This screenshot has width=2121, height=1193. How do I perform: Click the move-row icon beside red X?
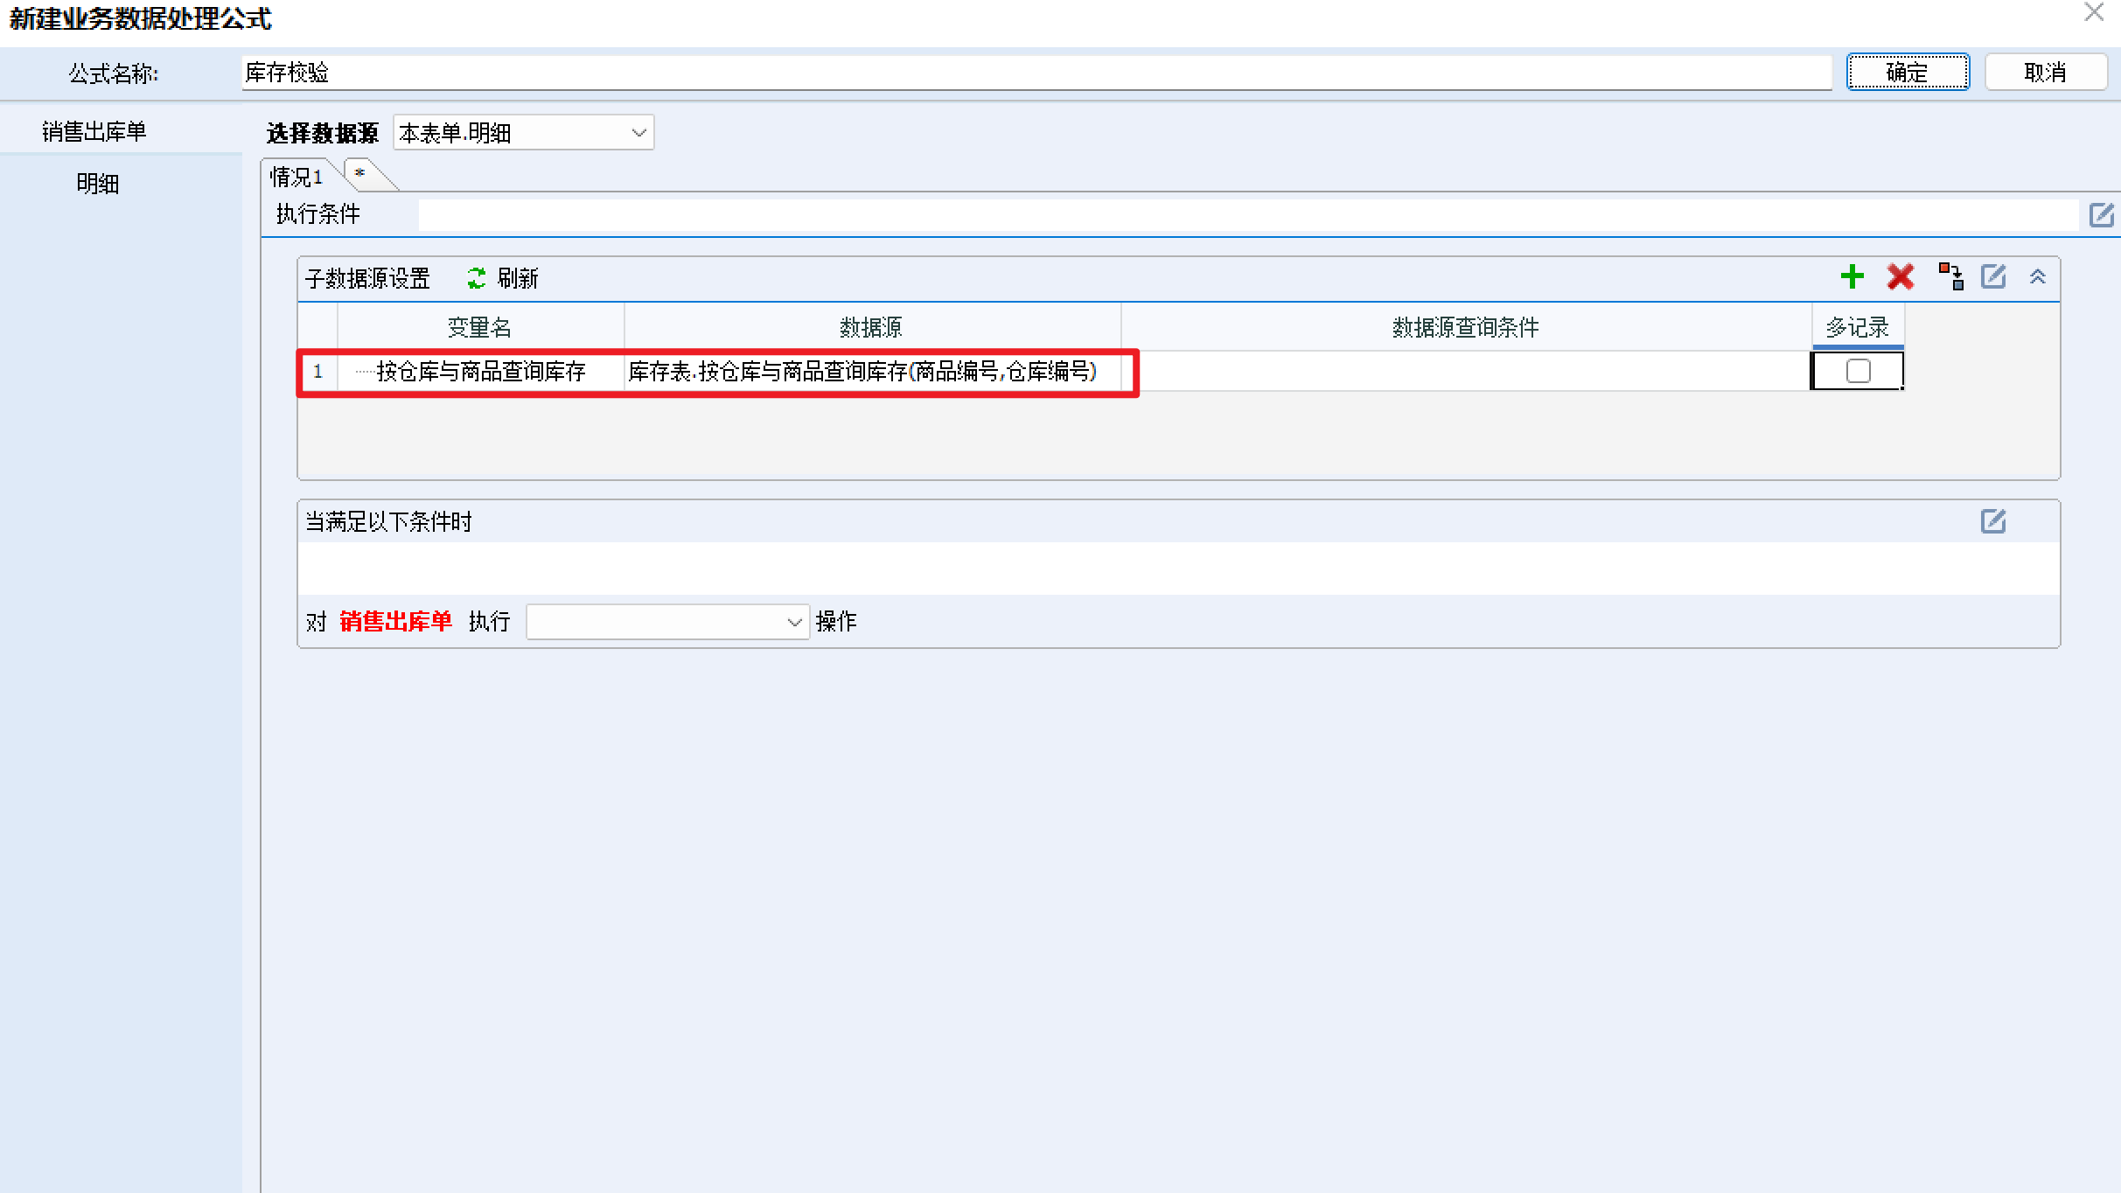(x=1950, y=277)
